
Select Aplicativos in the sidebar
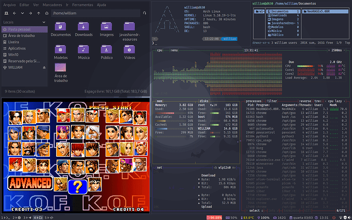(24, 48)
